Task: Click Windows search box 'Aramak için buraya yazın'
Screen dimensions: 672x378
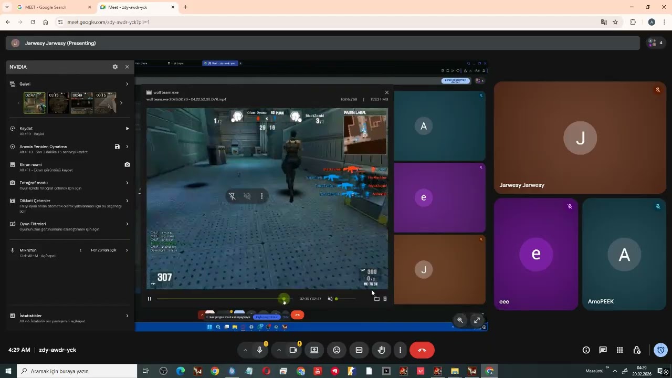Action: (77, 371)
